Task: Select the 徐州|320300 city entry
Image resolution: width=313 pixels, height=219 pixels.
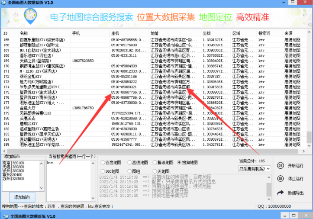Action: point(13,171)
